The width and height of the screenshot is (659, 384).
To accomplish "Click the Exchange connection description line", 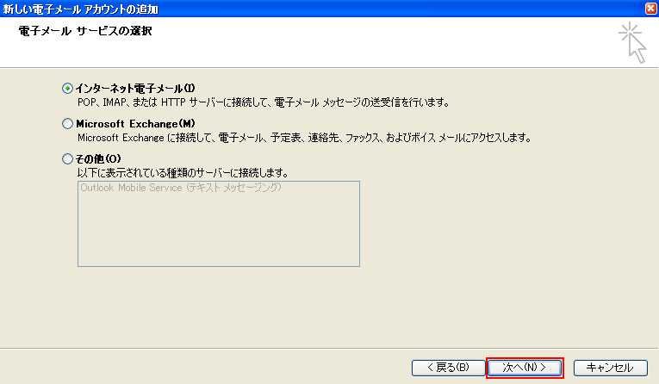I will [x=305, y=138].
